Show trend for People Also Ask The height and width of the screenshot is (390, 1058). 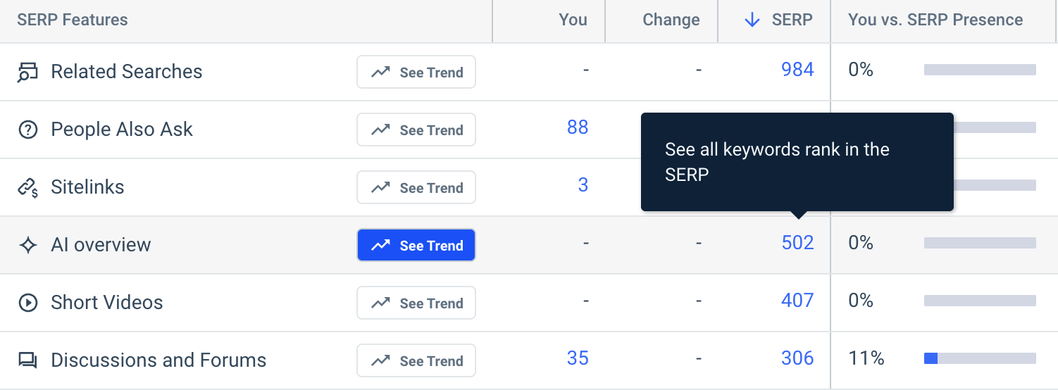pos(416,130)
